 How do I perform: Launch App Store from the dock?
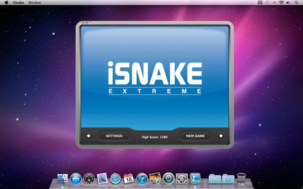coord(76,178)
